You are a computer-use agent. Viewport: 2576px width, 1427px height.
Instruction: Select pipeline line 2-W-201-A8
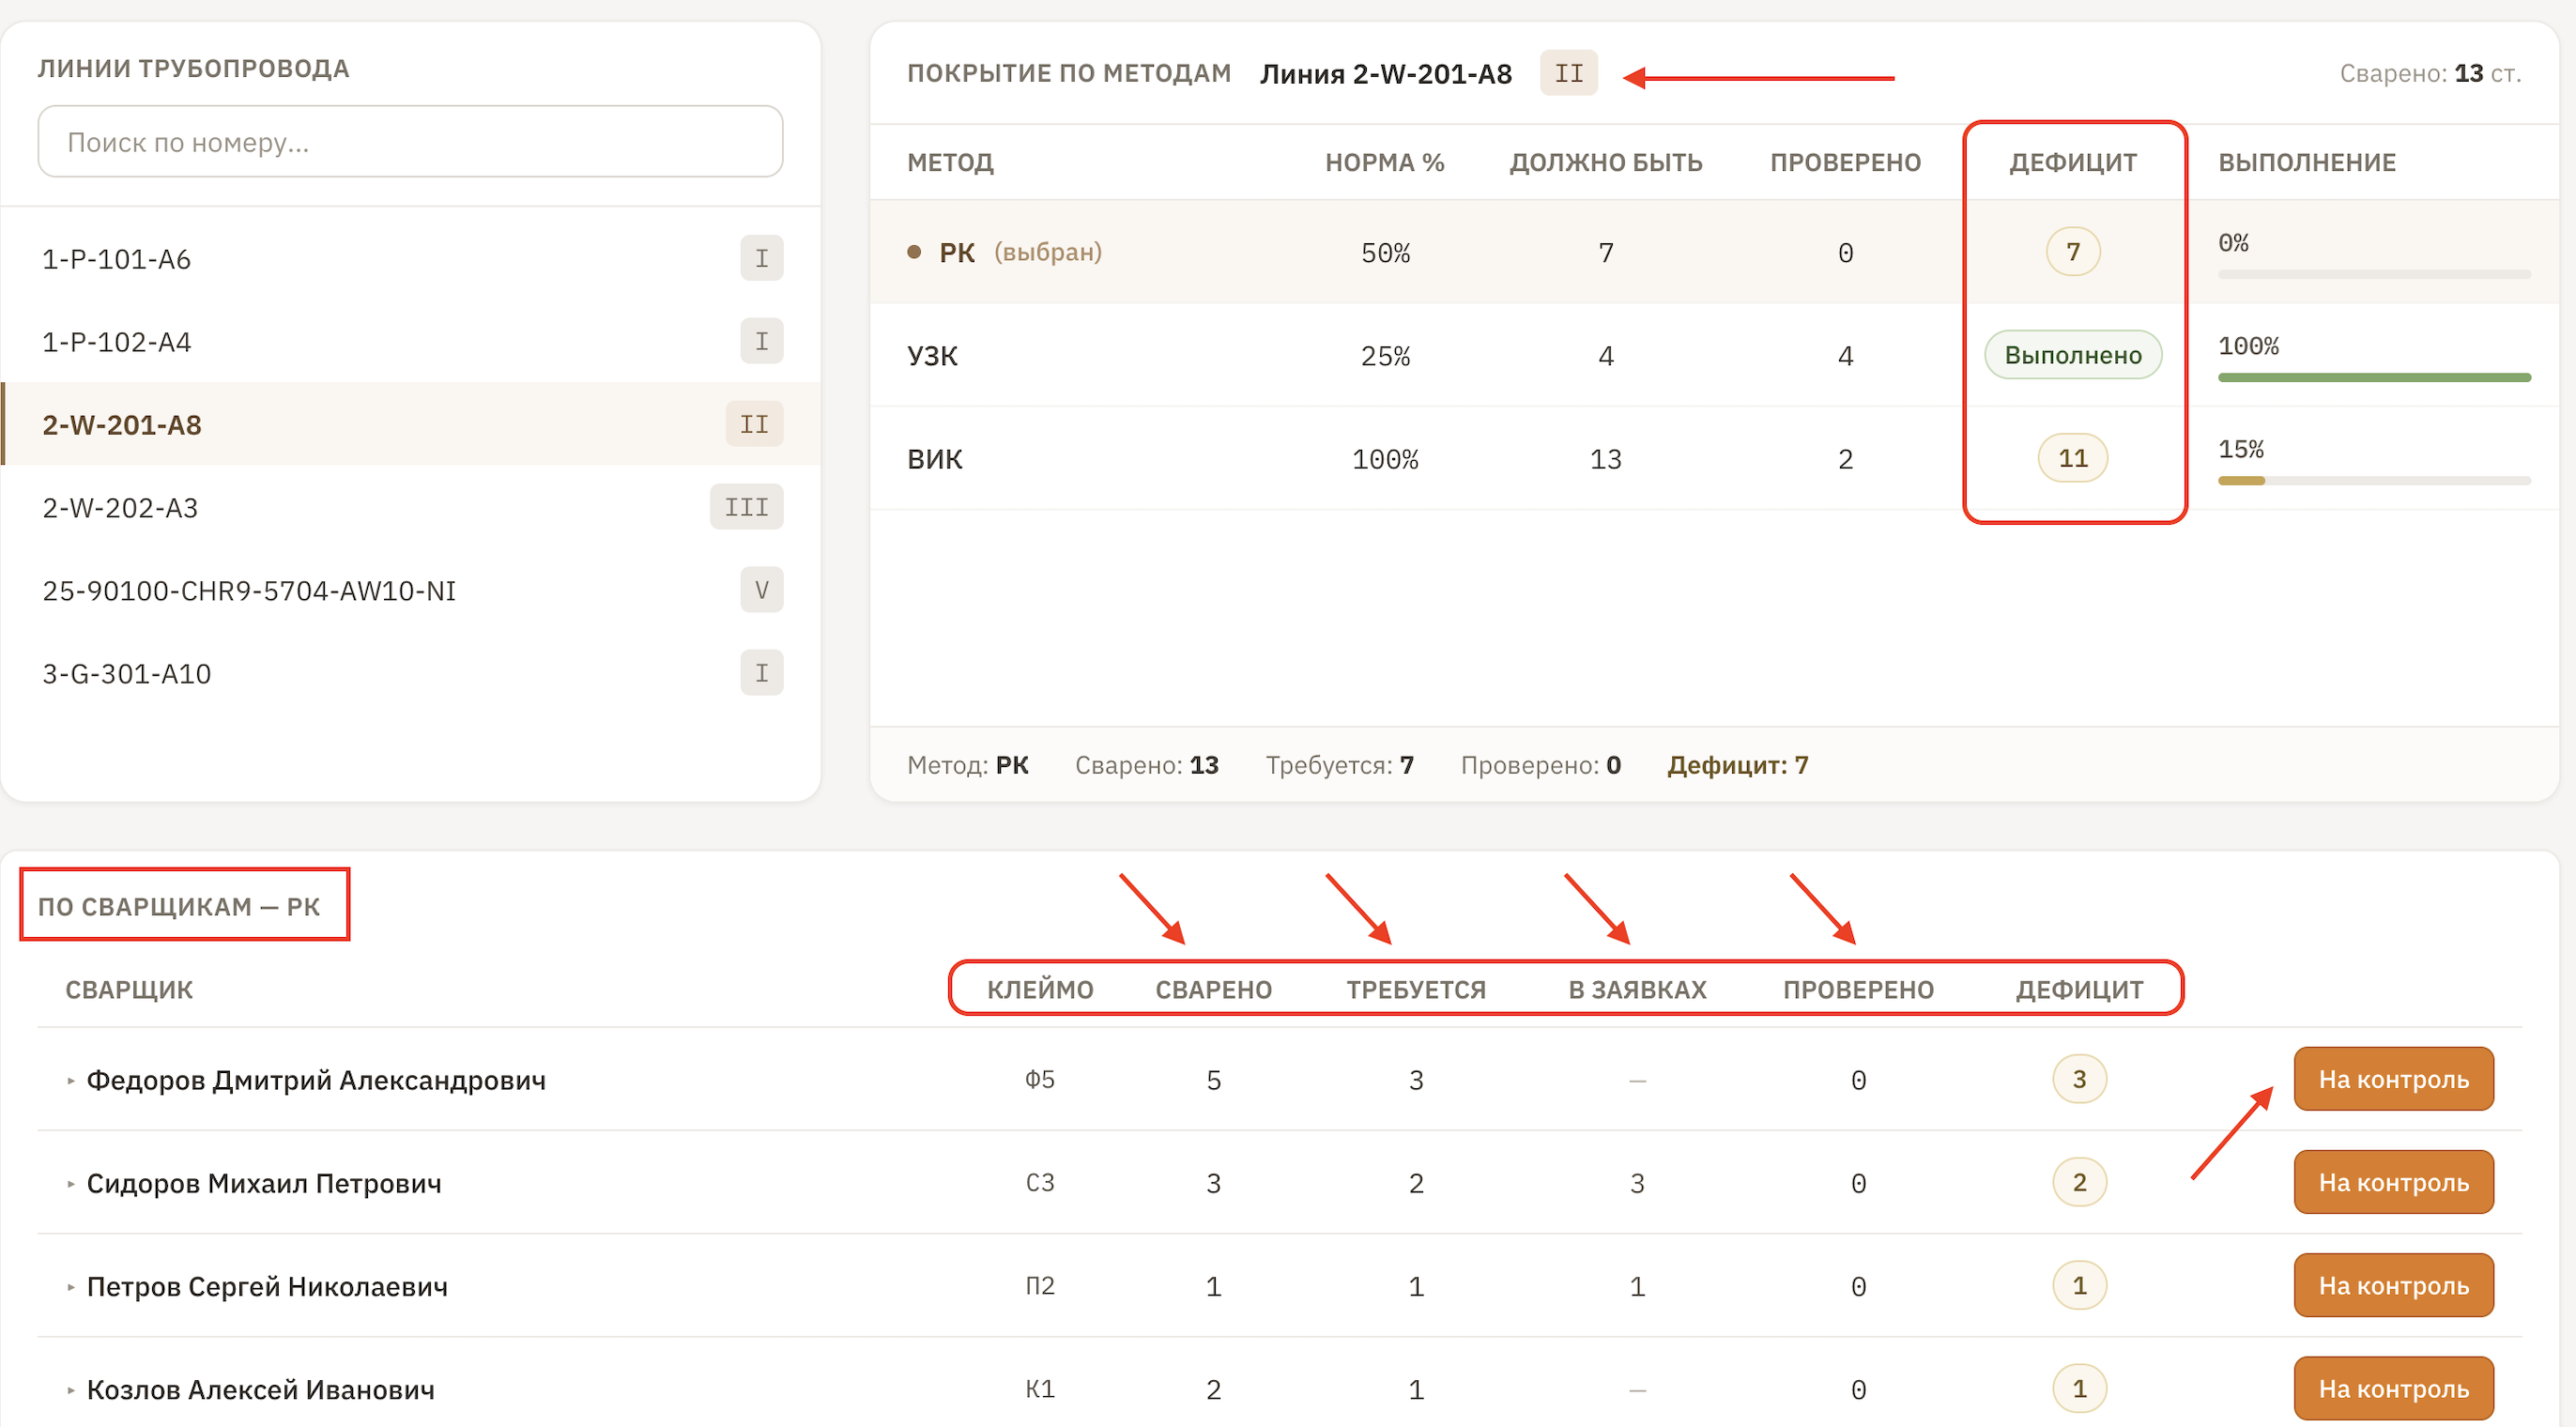(410, 425)
